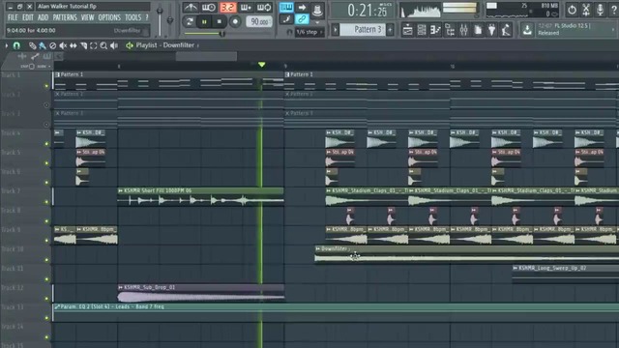Screen dimensions: 619x348
Task: Toggle typing keyboard to piano icon
Action: click(286, 8)
